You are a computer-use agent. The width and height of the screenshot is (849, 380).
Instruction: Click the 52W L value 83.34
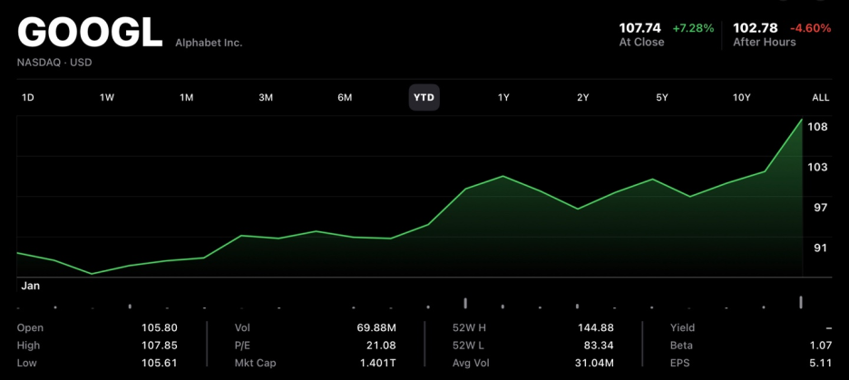pos(599,346)
